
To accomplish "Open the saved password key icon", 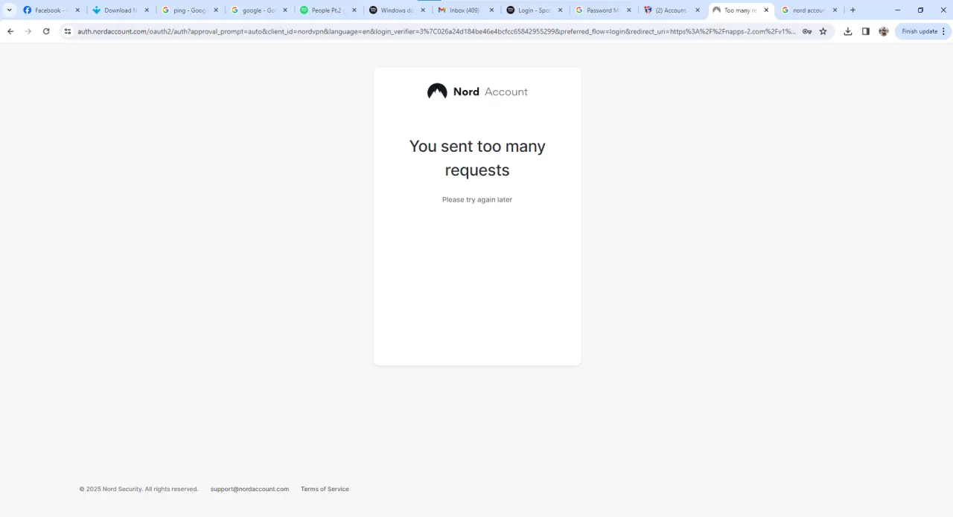I will (x=807, y=31).
